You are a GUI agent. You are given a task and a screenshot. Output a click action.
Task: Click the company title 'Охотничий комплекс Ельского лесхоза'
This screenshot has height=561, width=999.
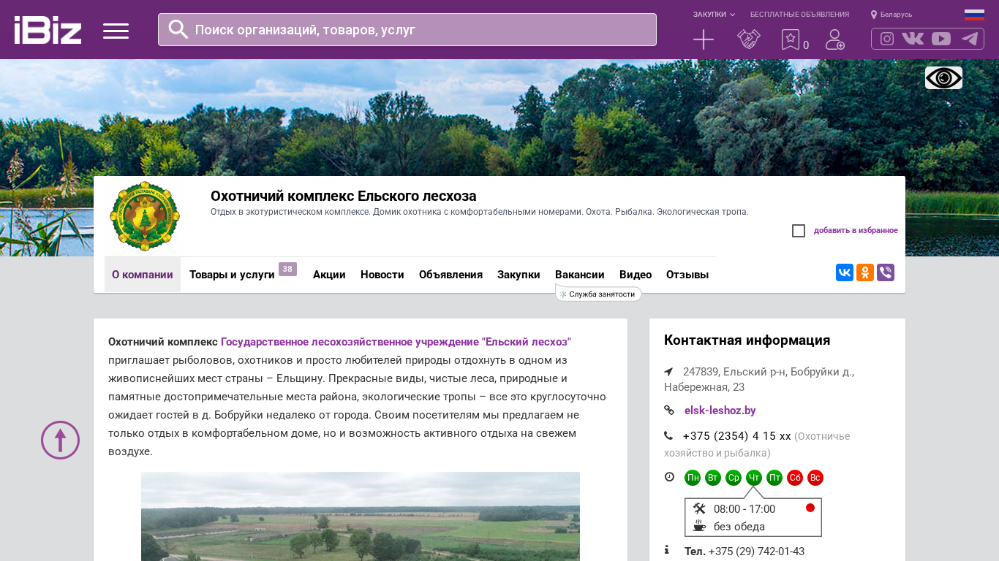pos(344,196)
